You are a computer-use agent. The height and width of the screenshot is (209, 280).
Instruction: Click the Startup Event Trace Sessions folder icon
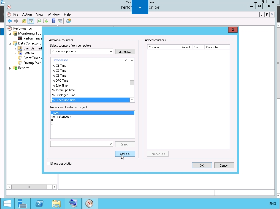coord(20,63)
